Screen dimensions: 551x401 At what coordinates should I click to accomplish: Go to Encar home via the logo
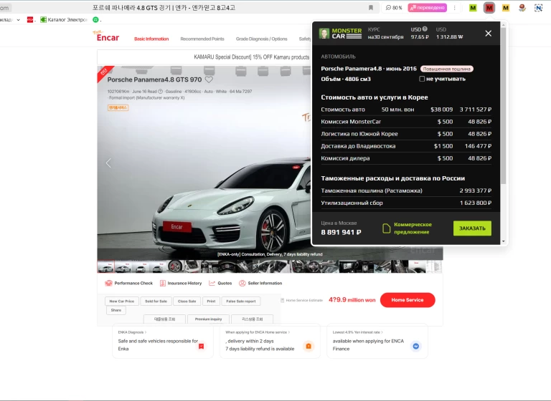coord(106,36)
